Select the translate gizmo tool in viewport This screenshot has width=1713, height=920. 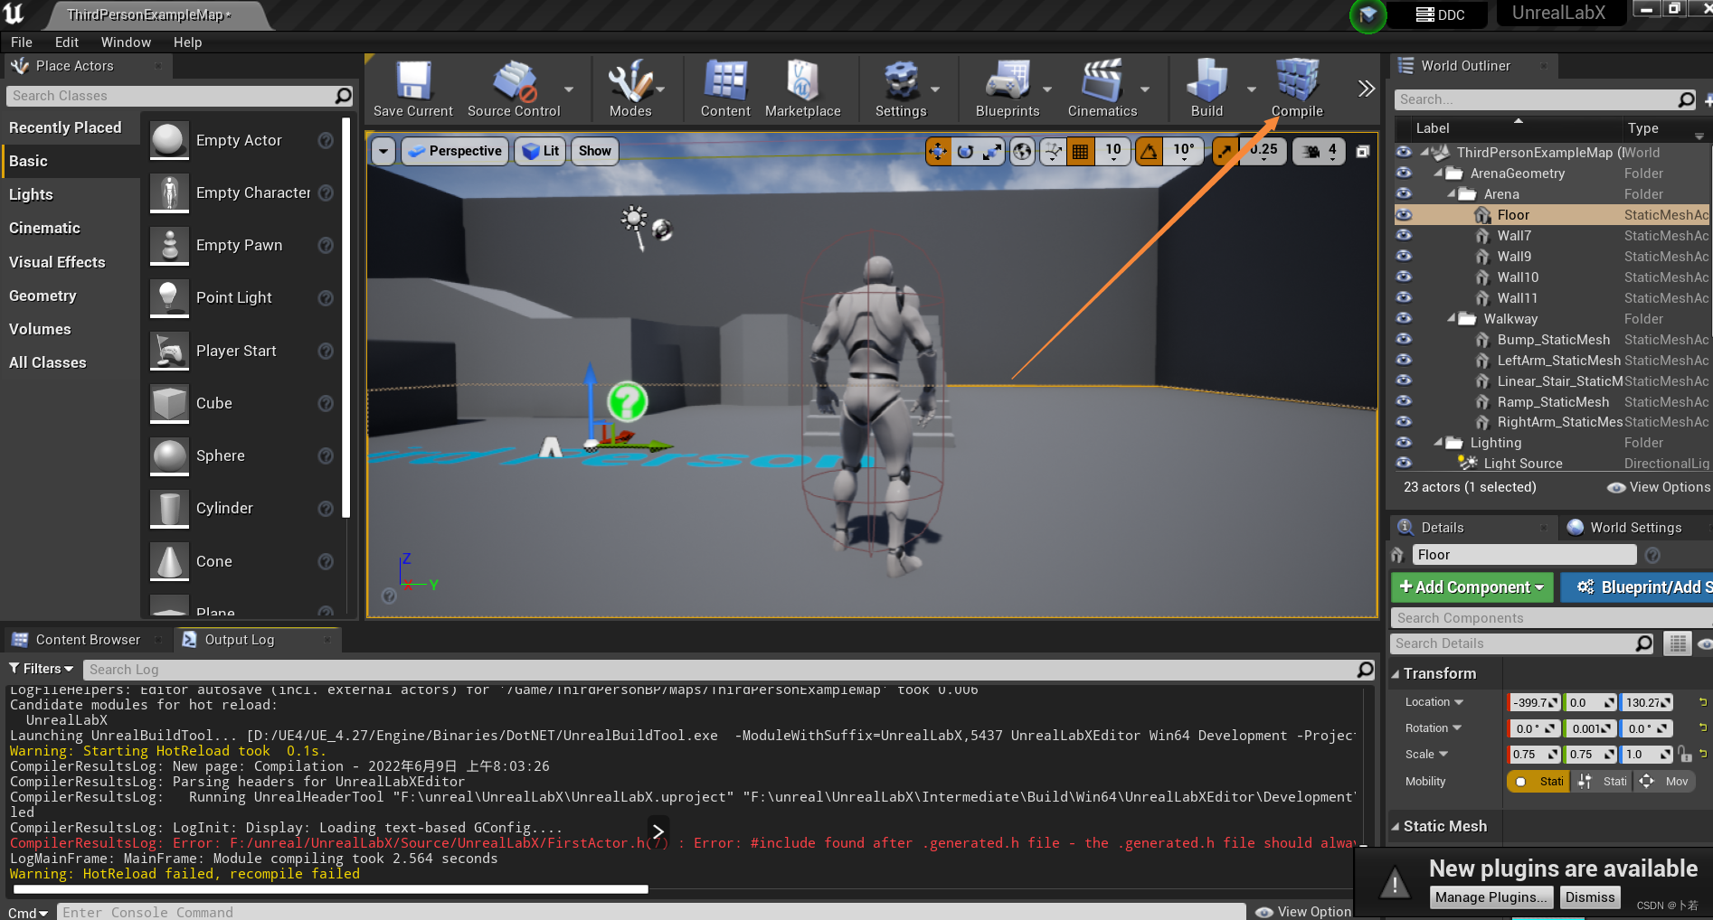[x=938, y=152]
